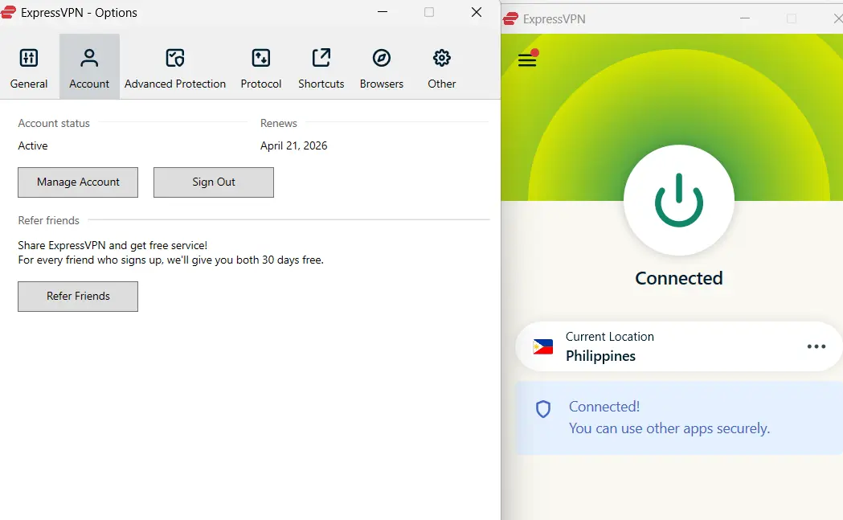Click the Manage Account button

click(78, 182)
